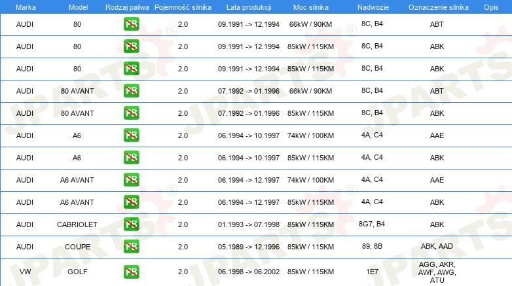Click the fuel icon in the A6 AVANT 74kW row
This screenshot has height=286, width=512.
[x=131, y=179]
